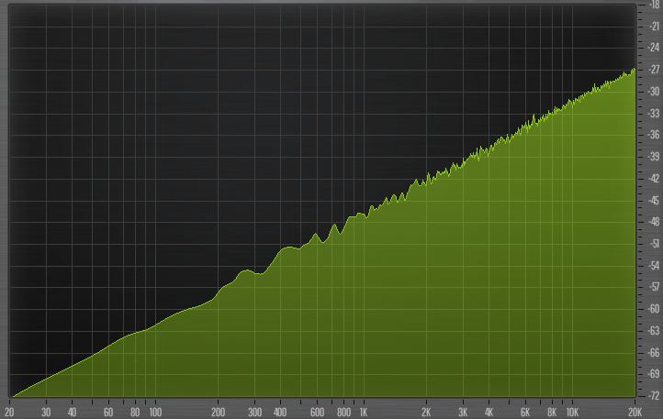Click the -72 dB level label
The height and width of the screenshot is (419, 663).
651,396
